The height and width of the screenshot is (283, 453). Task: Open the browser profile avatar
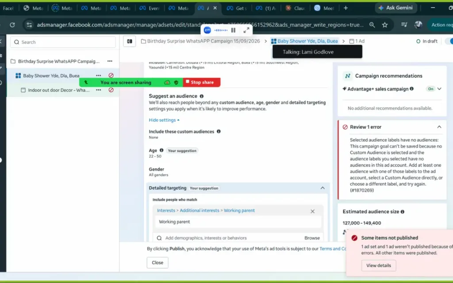coord(418,25)
